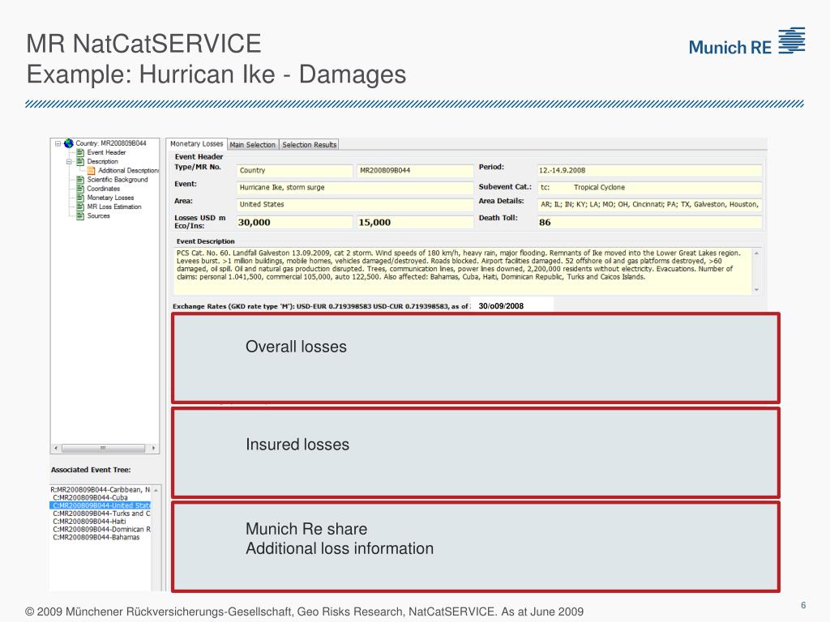Click the Coordinates node icon
The width and height of the screenshot is (830, 622).
click(80, 188)
